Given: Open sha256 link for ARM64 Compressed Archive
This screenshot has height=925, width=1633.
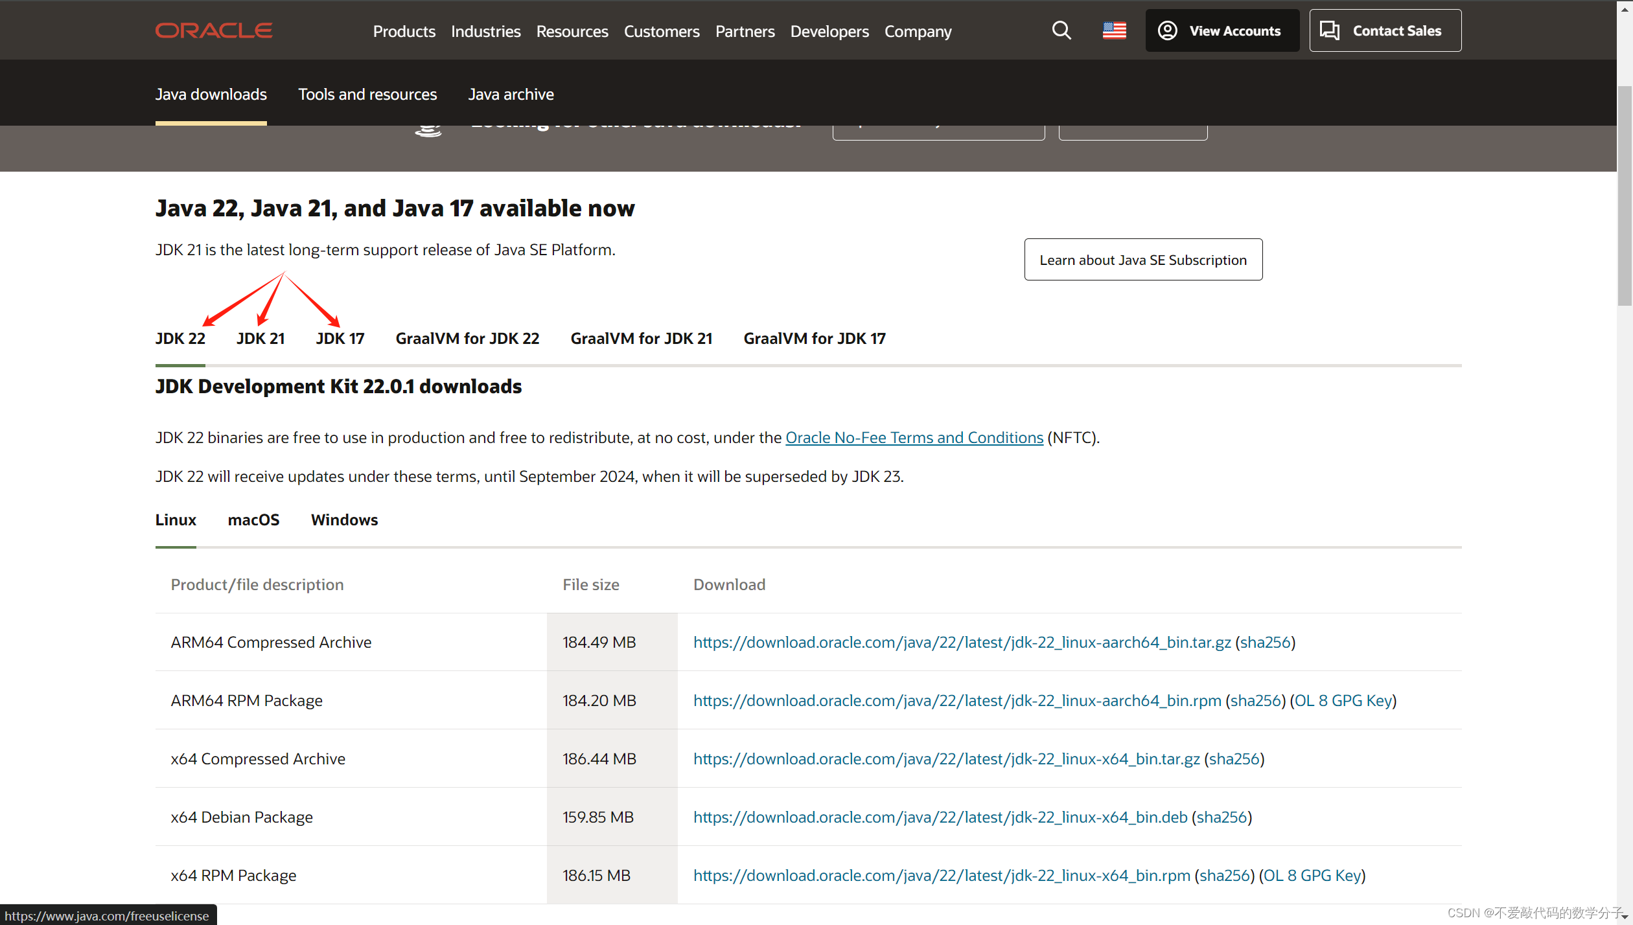Looking at the screenshot, I should point(1265,642).
